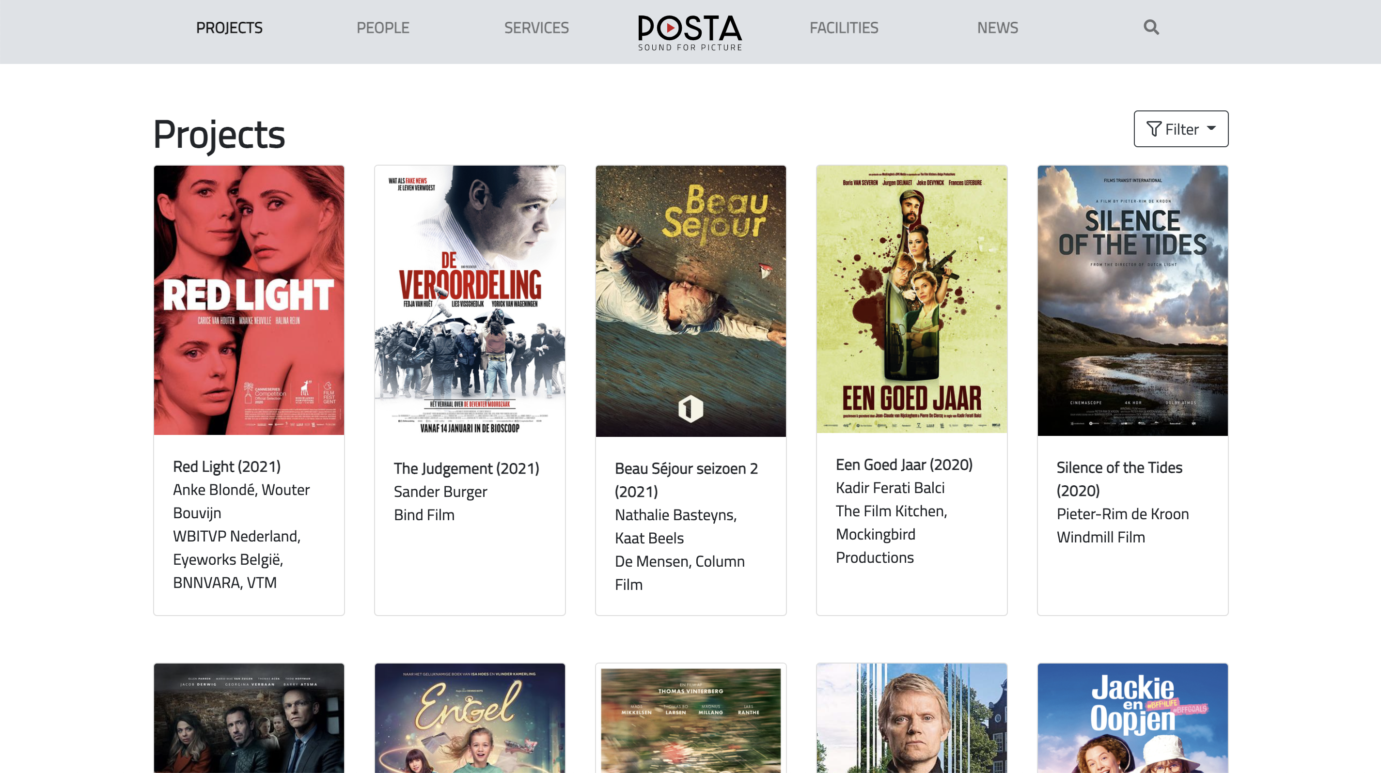The width and height of the screenshot is (1381, 773).
Task: Open the Een Goed Jaar poster thumbnail
Action: click(911, 299)
